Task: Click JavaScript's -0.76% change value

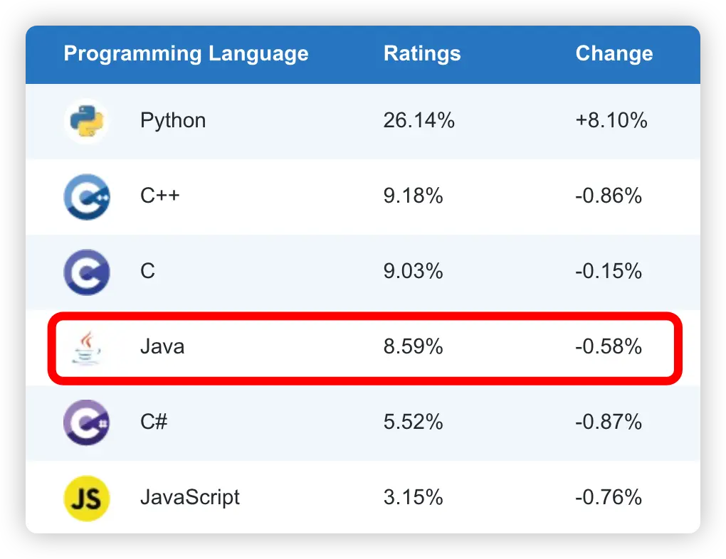Action: pyautogui.click(x=609, y=497)
